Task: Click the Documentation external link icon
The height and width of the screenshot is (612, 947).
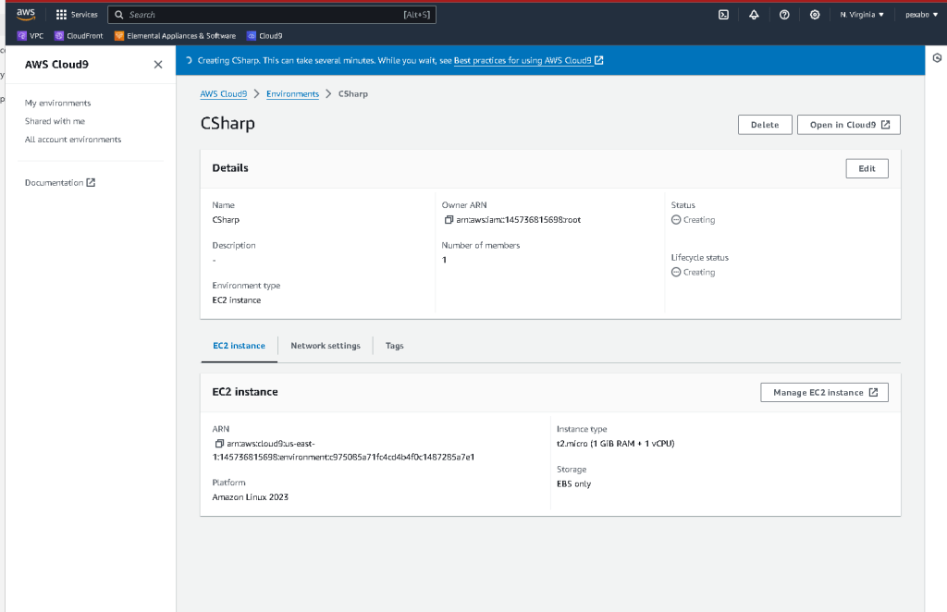Action: [x=91, y=182]
